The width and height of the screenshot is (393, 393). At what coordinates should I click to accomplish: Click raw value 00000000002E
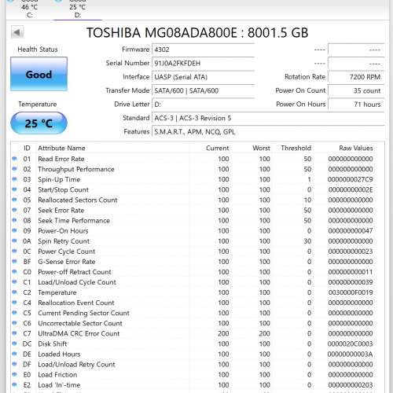point(351,189)
